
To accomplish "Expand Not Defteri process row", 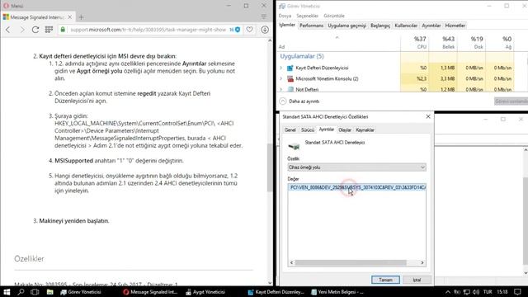I will [x=280, y=89].
